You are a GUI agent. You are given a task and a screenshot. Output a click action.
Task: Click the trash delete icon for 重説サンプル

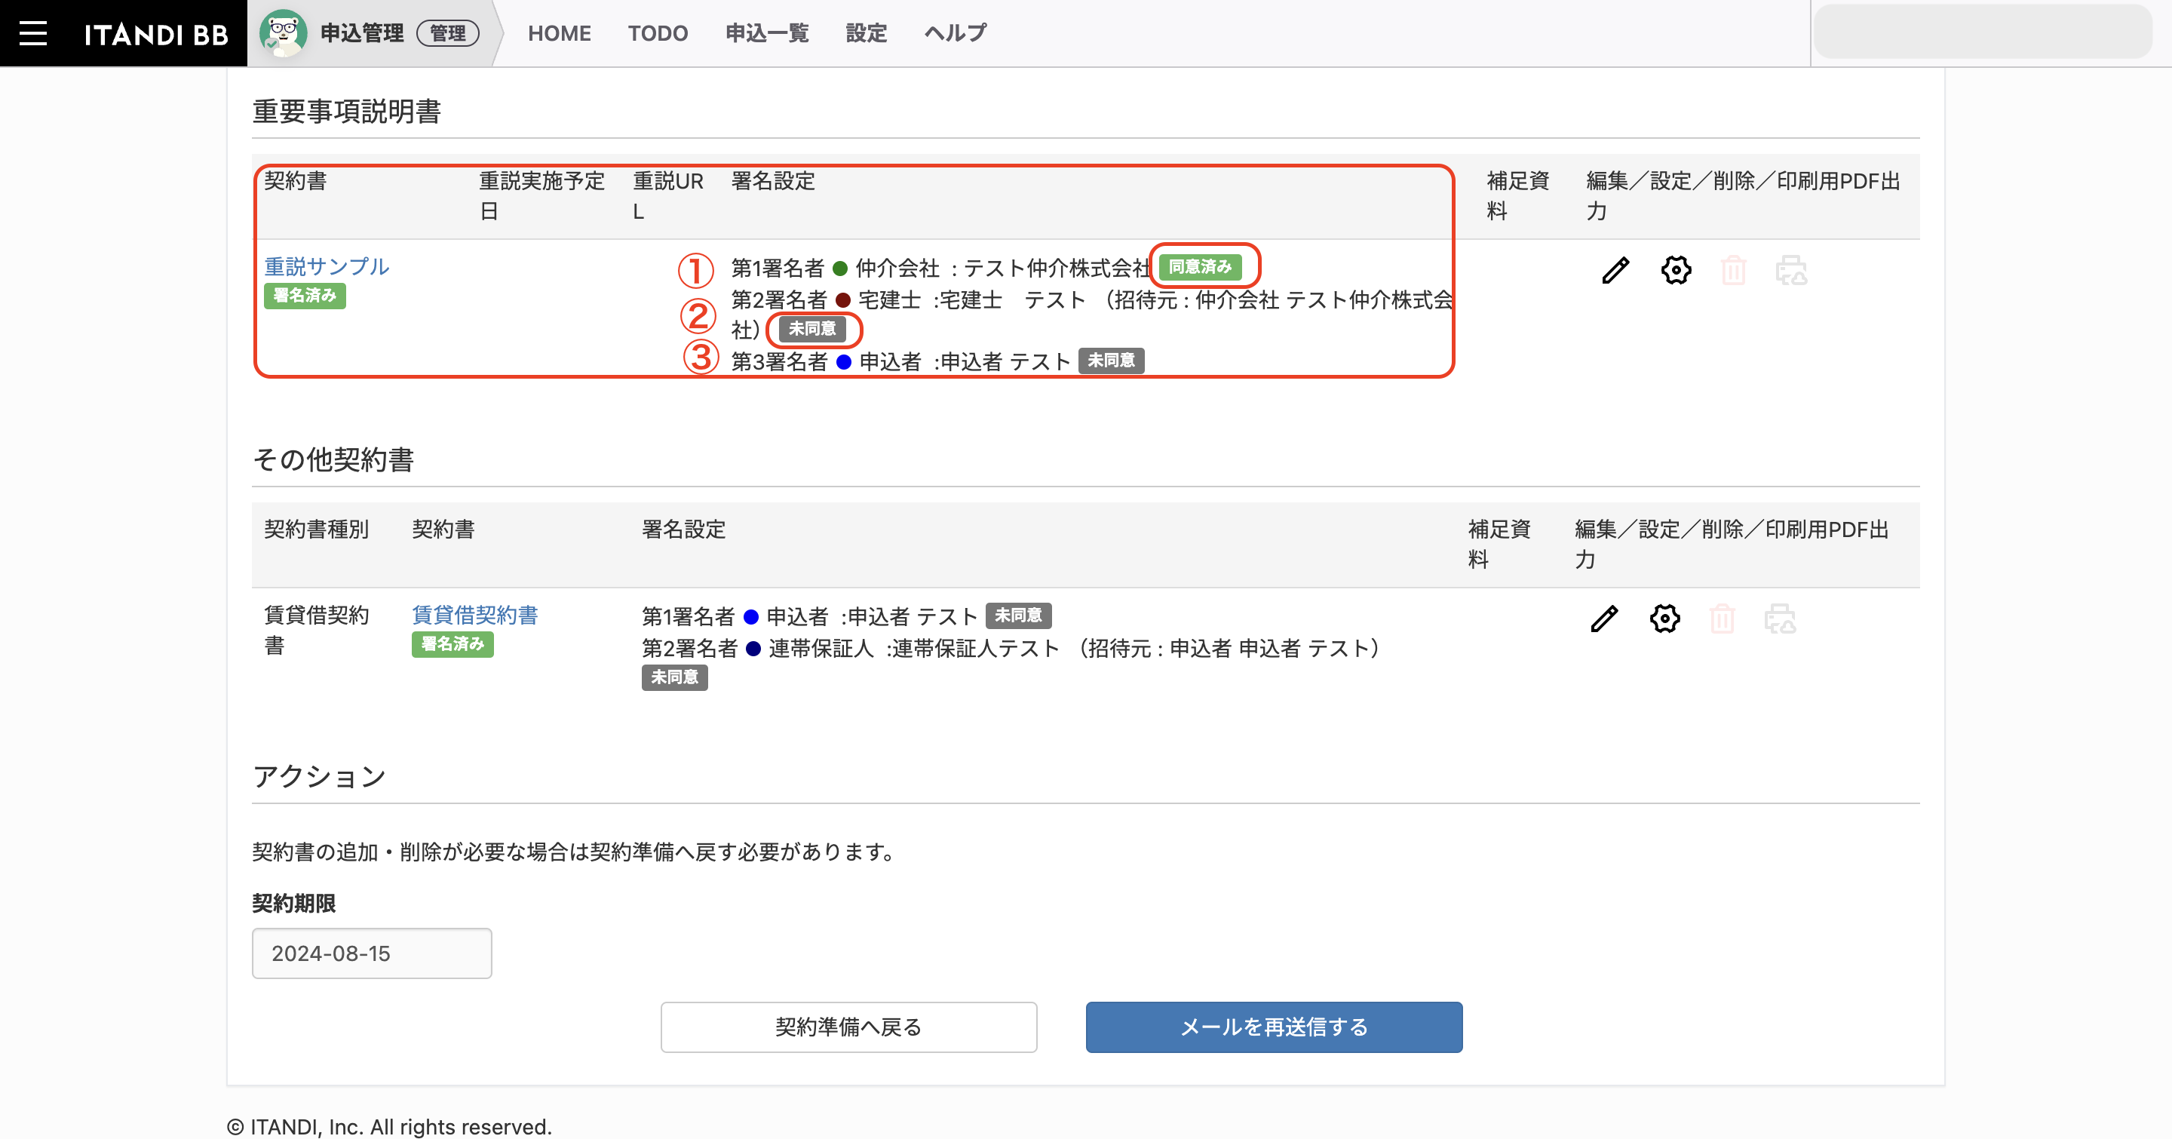point(1733,271)
